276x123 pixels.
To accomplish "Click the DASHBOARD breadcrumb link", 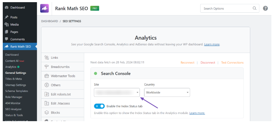I will pos(49,21).
